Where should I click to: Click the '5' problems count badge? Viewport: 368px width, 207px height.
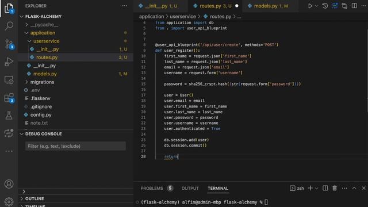coord(170,188)
